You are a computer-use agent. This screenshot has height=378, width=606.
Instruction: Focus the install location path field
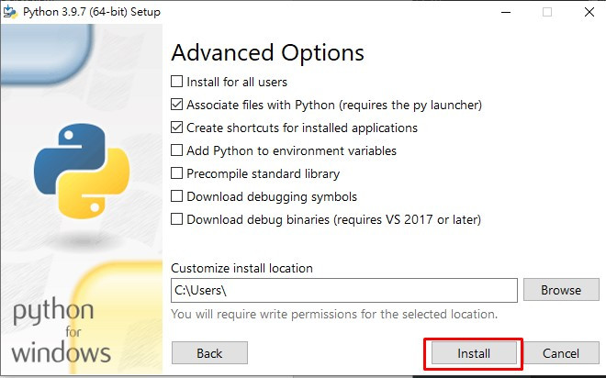344,290
